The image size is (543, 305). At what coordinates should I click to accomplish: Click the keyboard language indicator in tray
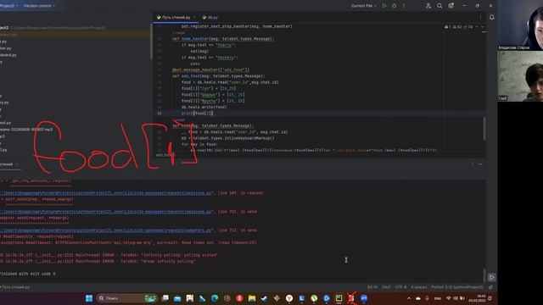point(438,298)
